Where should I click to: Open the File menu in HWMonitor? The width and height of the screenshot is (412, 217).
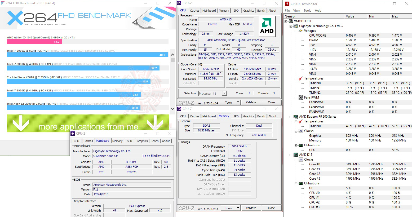pos(287,11)
